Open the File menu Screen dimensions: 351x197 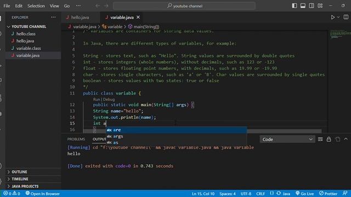(x=7, y=6)
